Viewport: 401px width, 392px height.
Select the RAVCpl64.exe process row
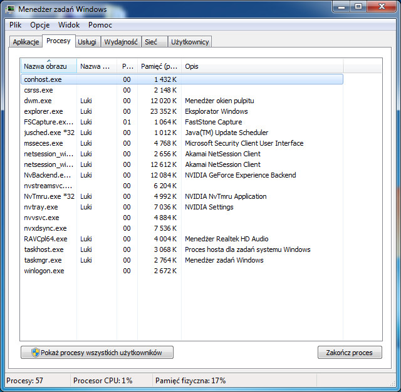[x=182, y=239]
